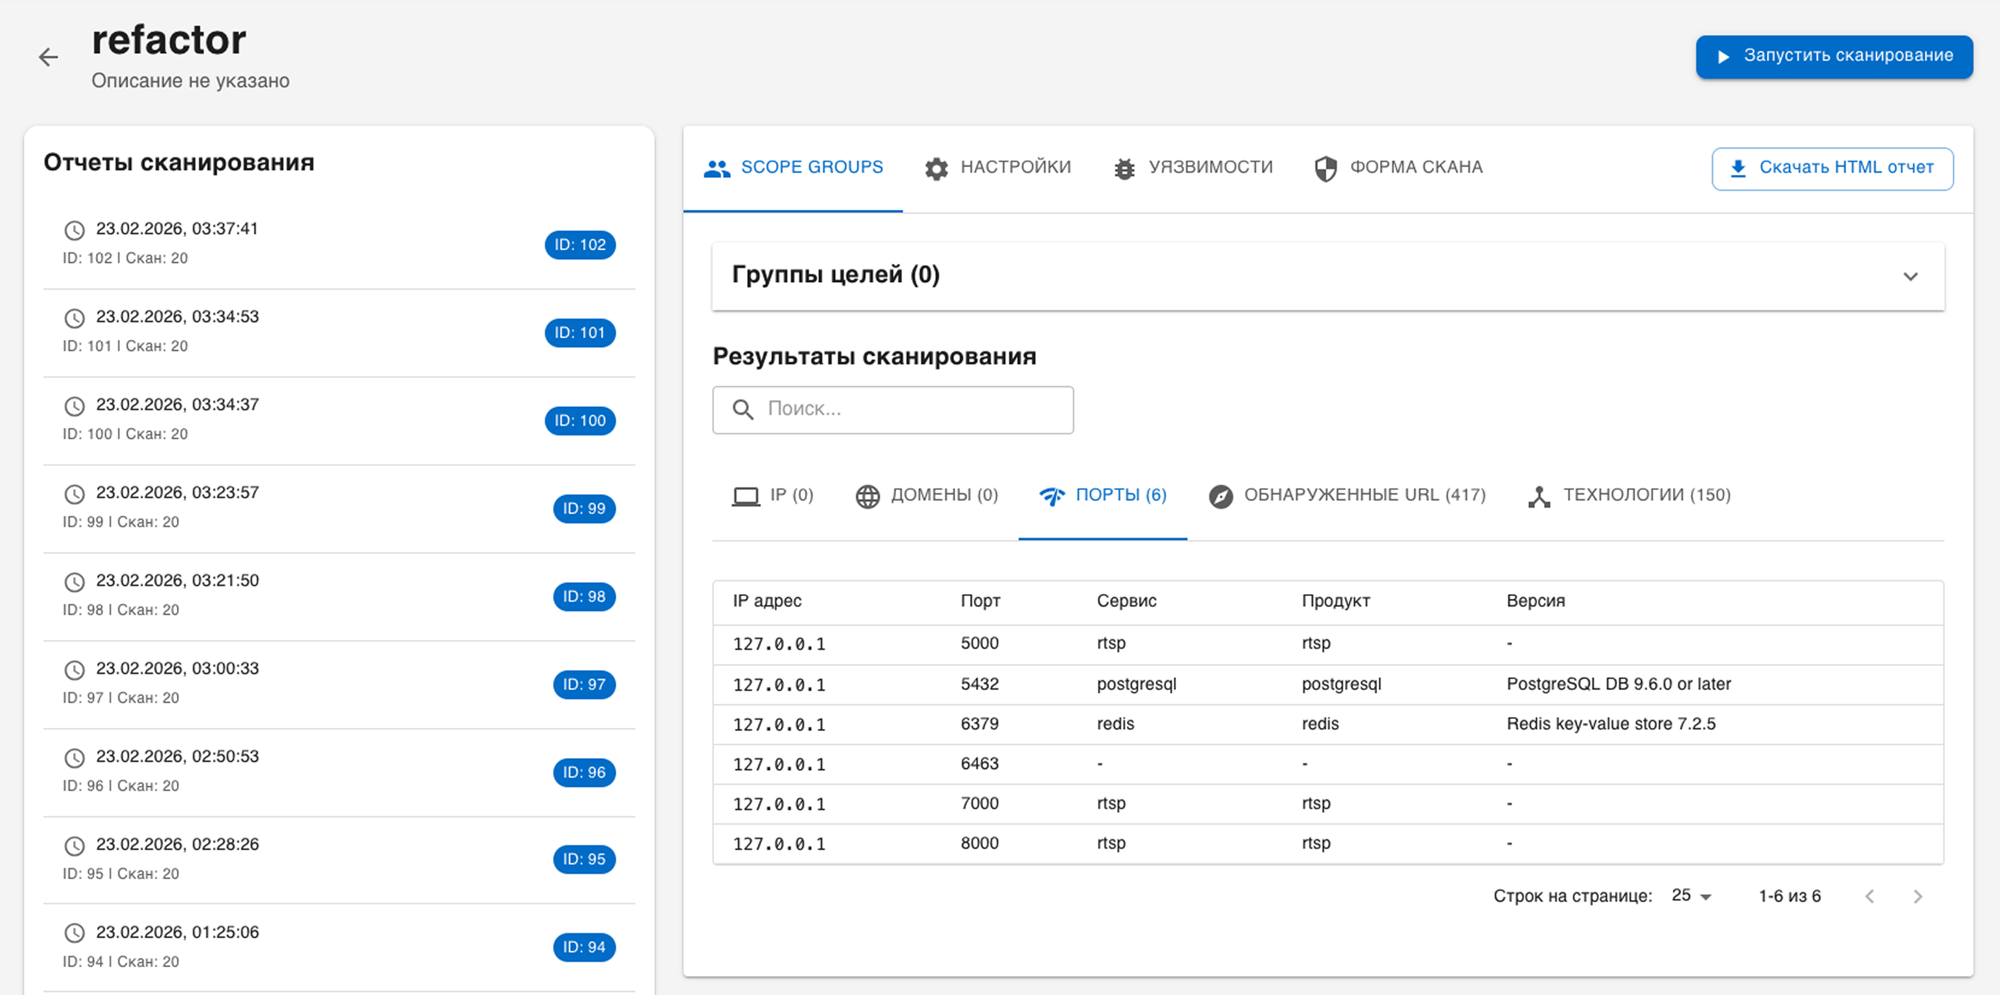
Task: Click the ID: 102 badge
Action: [x=580, y=245]
